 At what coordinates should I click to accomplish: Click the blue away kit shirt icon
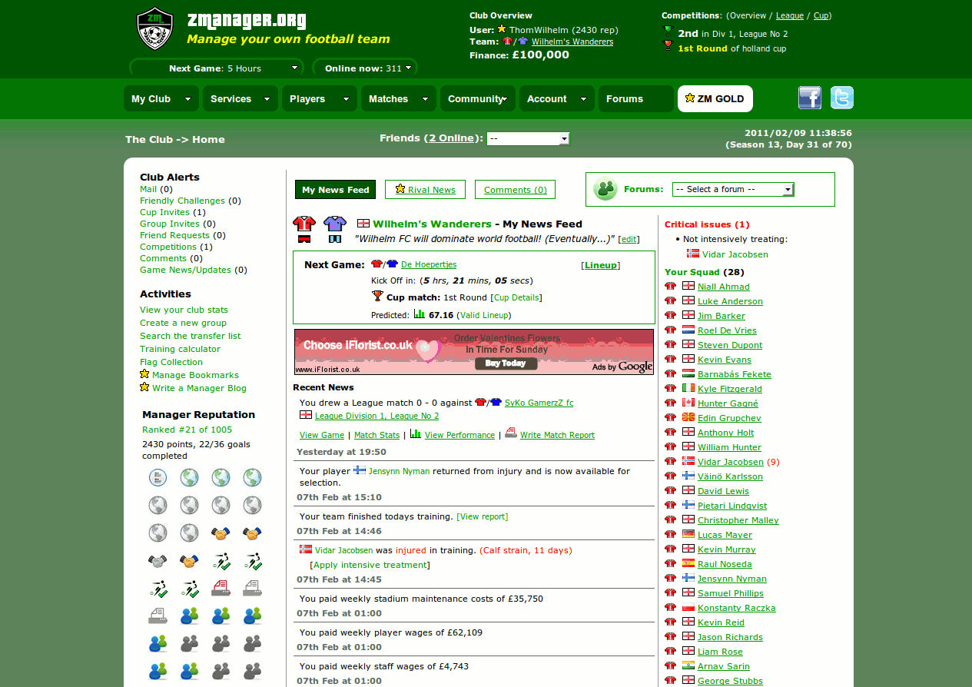pyautogui.click(x=335, y=224)
